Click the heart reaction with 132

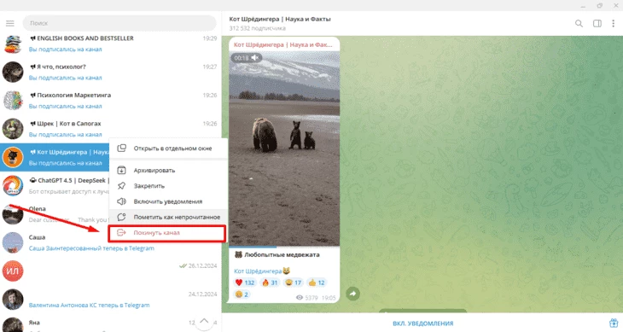[x=245, y=282]
